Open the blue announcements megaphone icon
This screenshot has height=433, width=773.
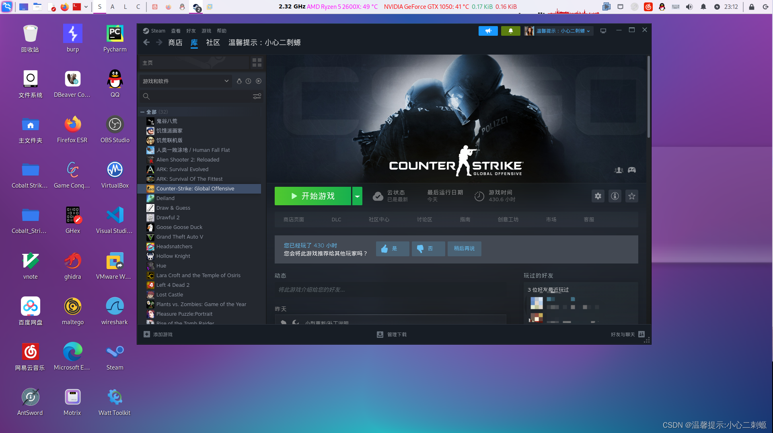488,31
